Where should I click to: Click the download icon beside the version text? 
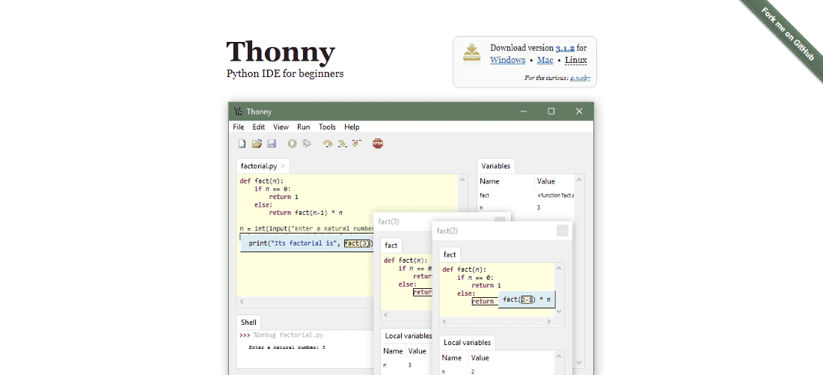[x=471, y=54]
